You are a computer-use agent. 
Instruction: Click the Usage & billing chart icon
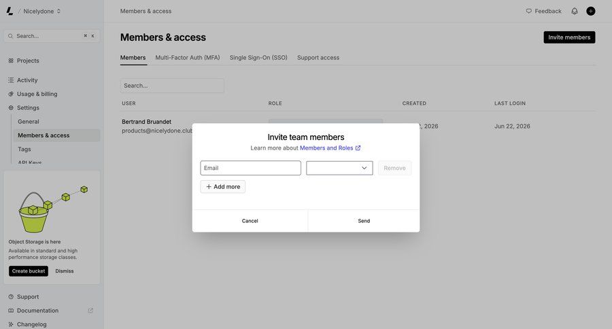(x=11, y=94)
